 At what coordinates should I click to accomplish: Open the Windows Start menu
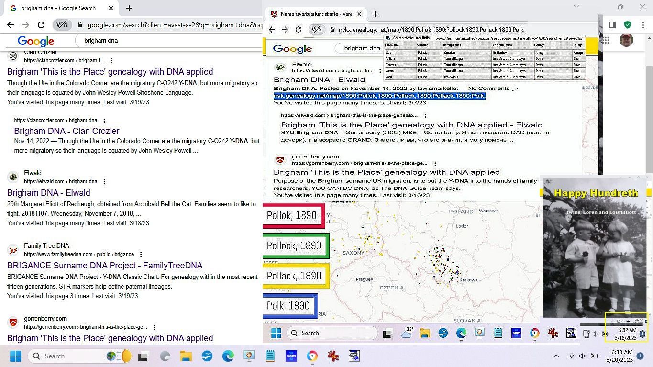(15, 356)
